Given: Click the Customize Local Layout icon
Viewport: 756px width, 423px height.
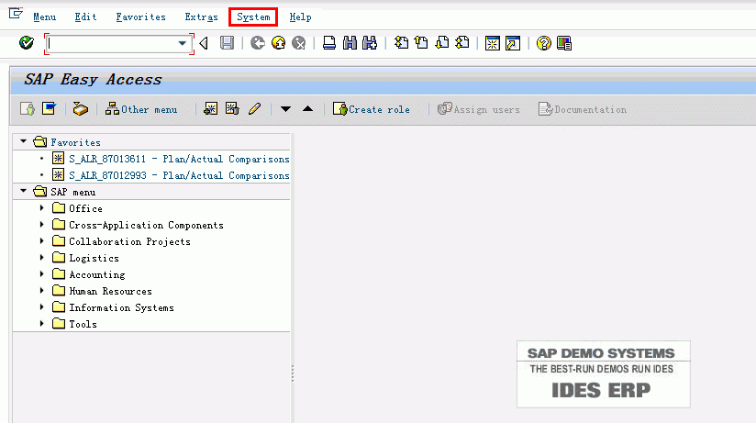Looking at the screenshot, I should 564,43.
